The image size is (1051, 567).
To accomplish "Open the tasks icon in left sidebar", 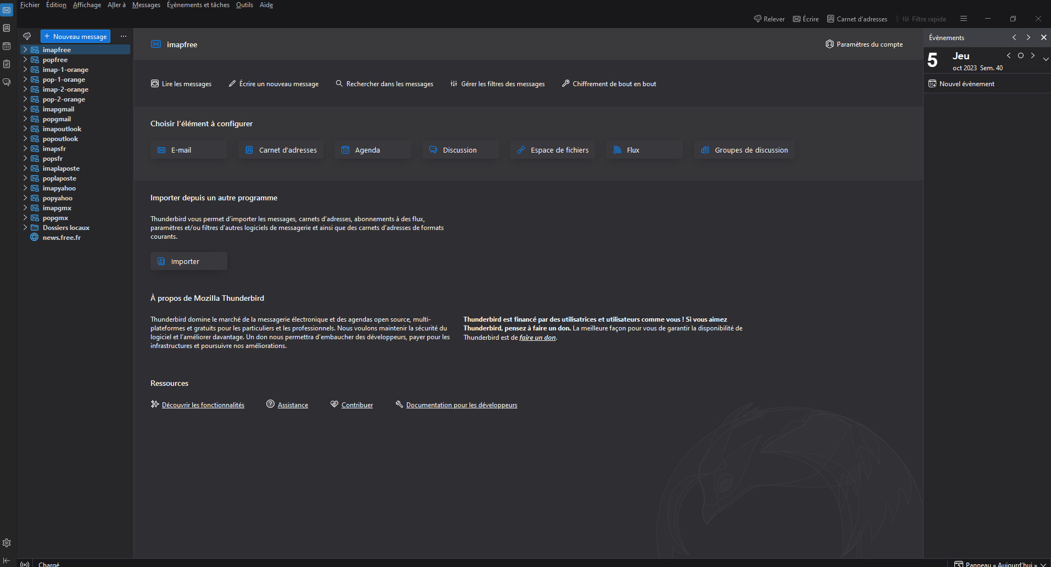I will 7,64.
